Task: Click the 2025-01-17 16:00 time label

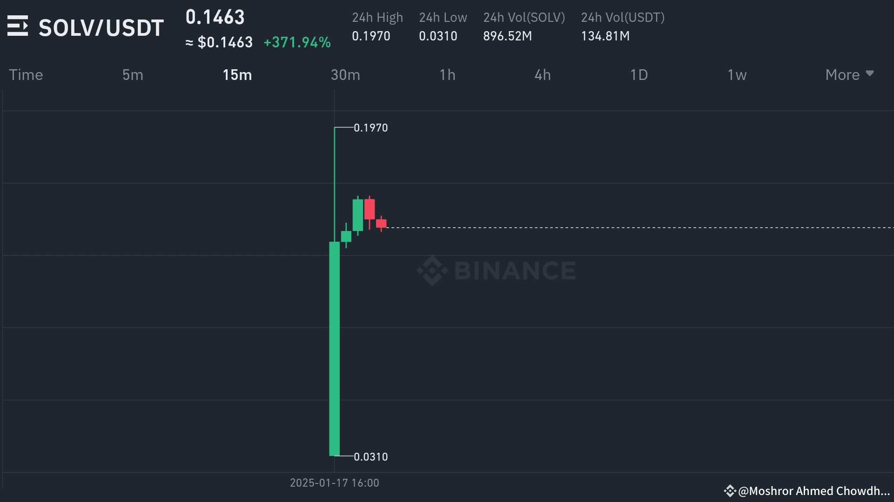Action: 334,483
